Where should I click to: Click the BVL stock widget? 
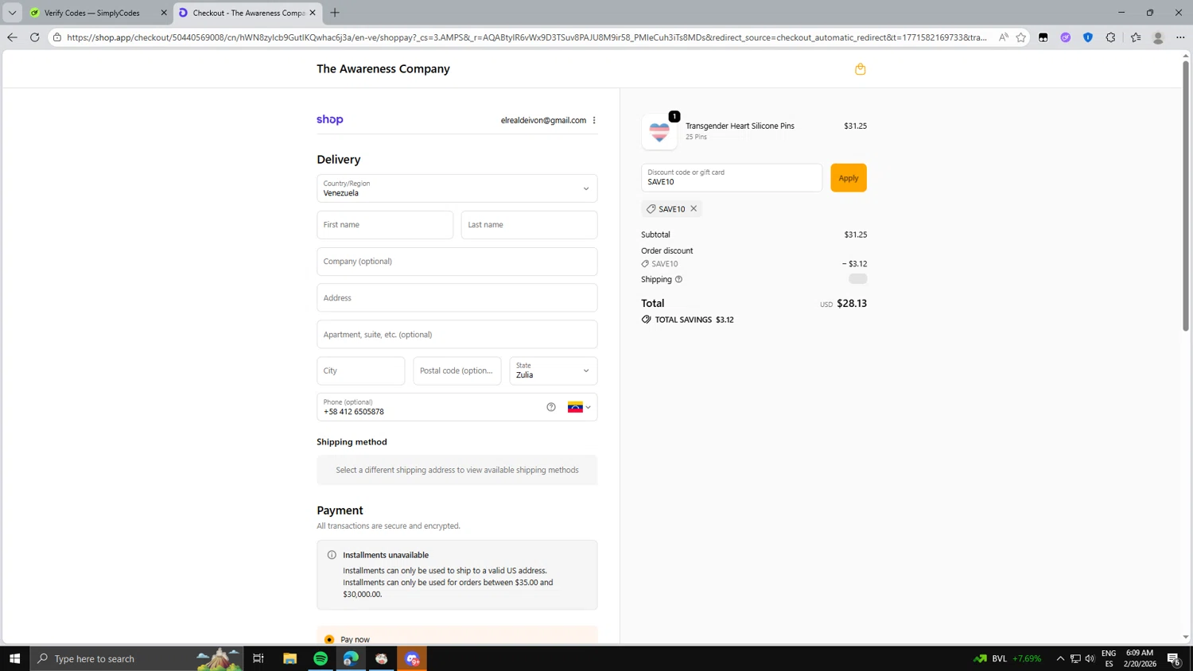point(1007,658)
